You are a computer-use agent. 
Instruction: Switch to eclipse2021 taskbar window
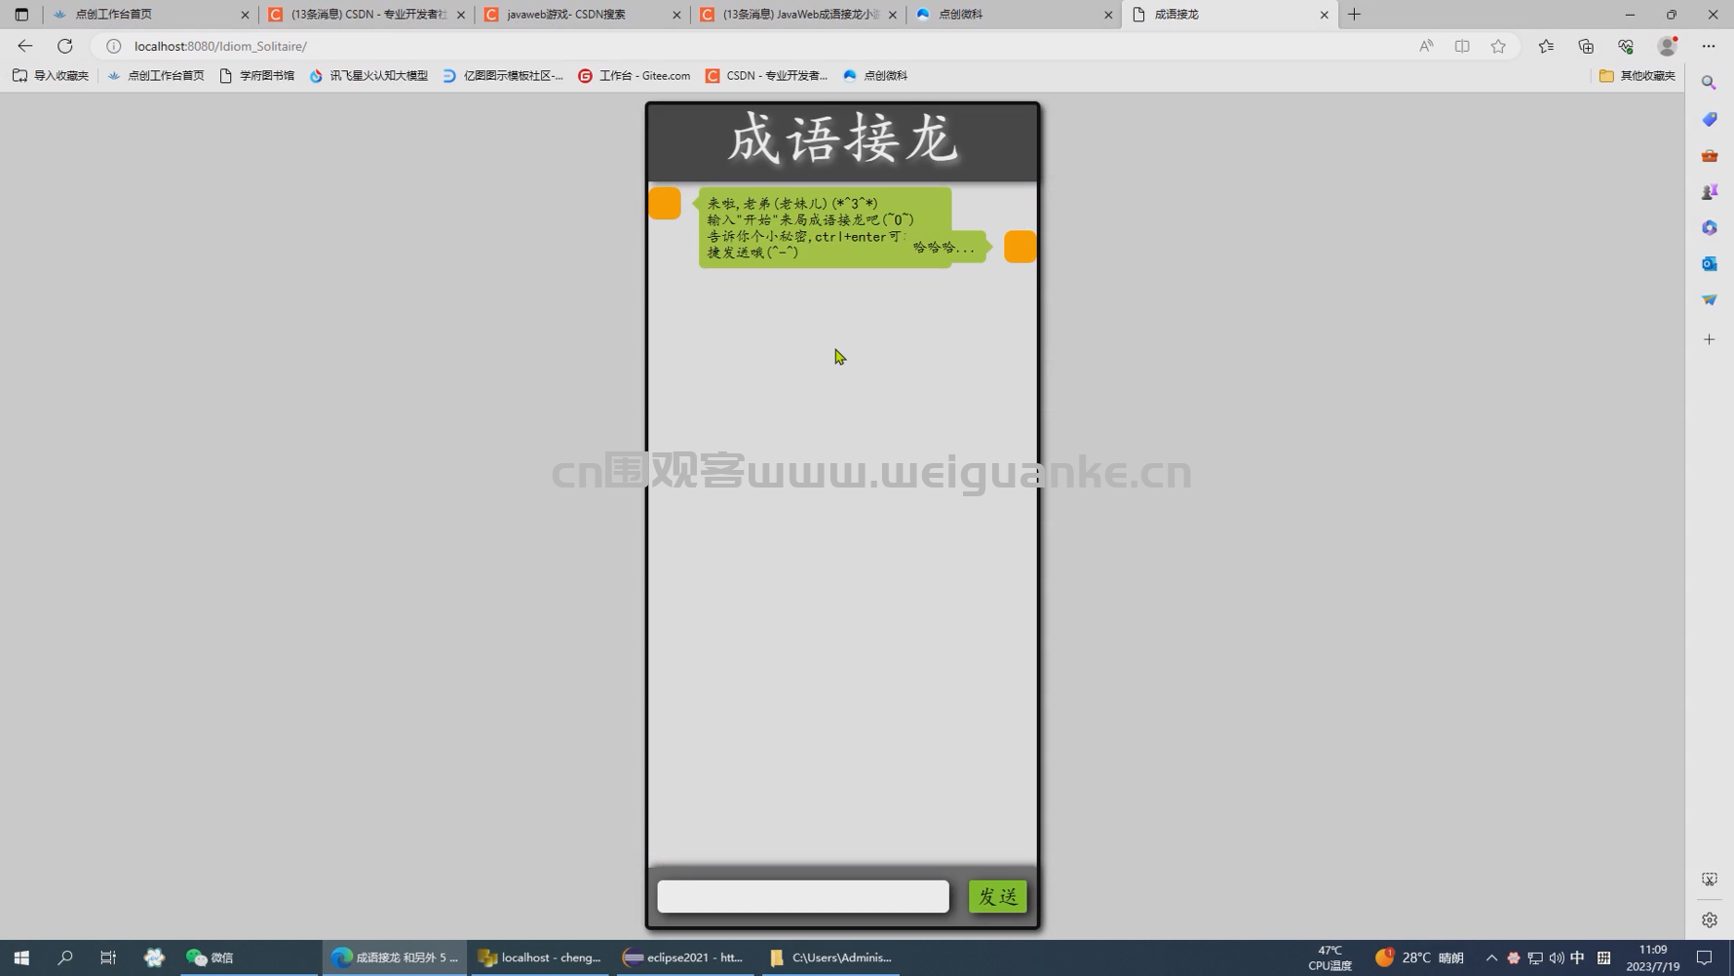click(683, 957)
